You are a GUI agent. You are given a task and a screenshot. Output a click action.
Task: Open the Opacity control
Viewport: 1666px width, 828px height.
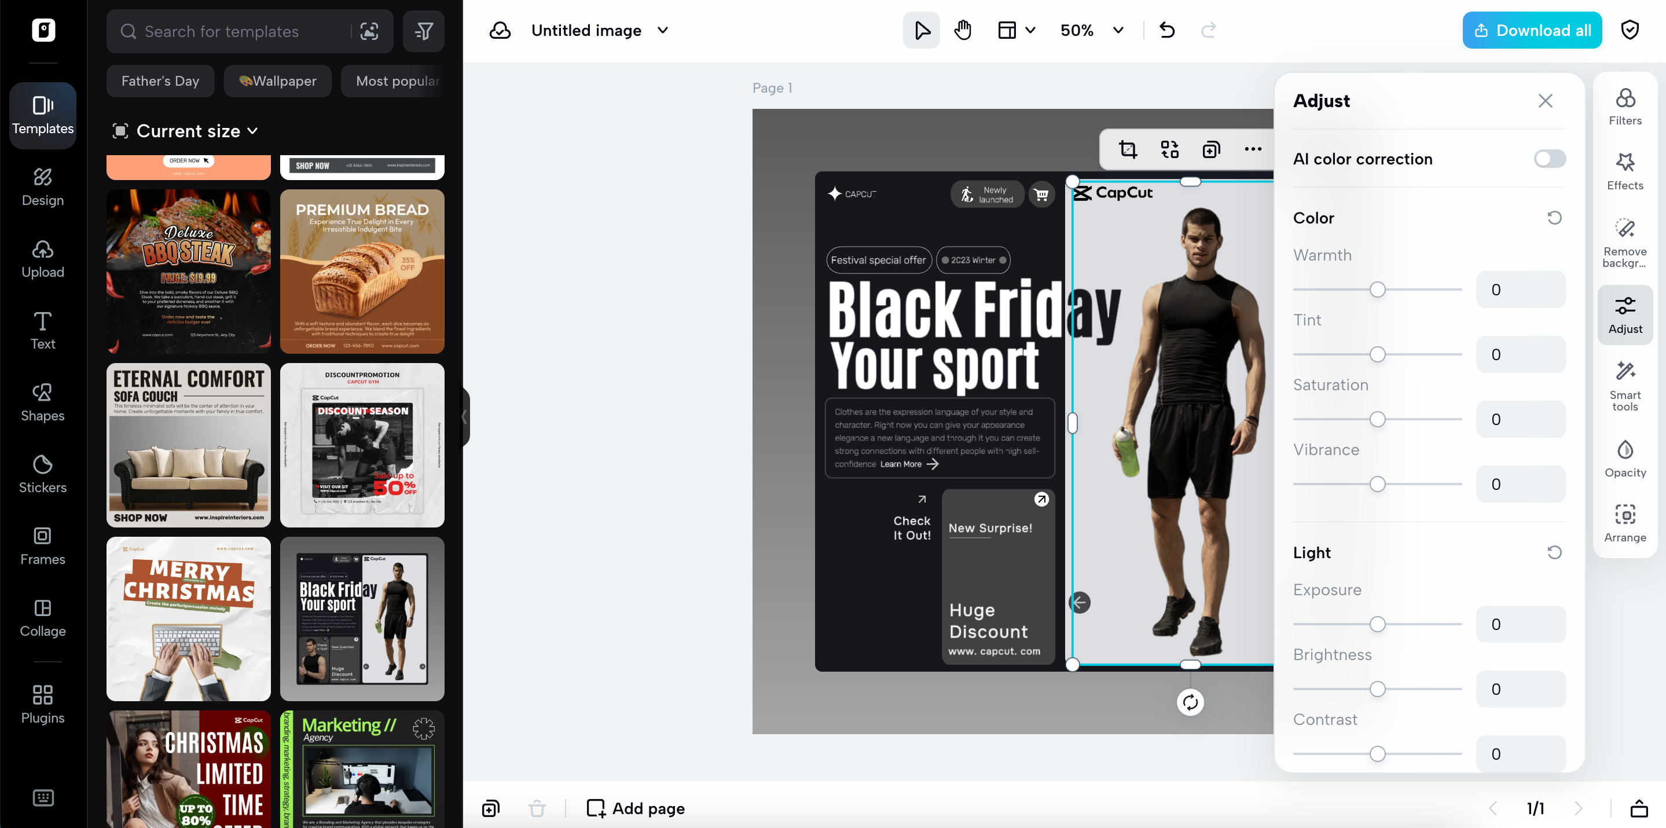coord(1625,459)
